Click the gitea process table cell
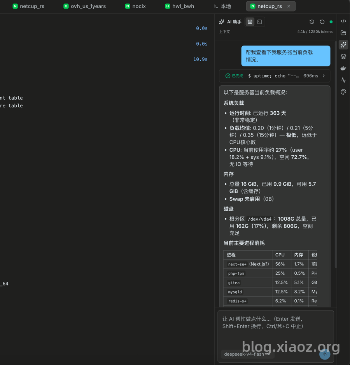The width and height of the screenshot is (350, 365). click(x=248, y=283)
